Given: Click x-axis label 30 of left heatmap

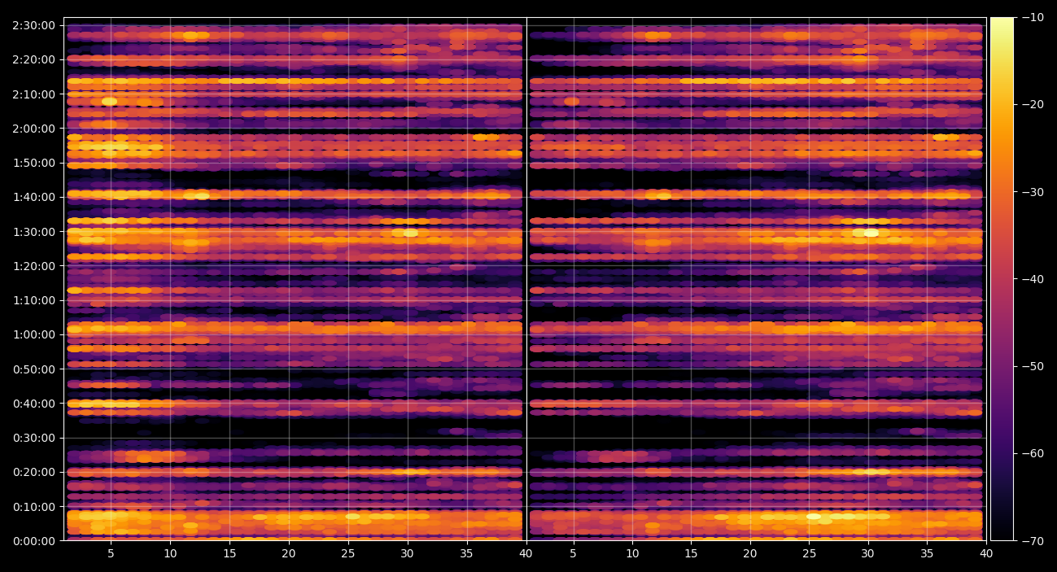Looking at the screenshot, I should pos(408,554).
